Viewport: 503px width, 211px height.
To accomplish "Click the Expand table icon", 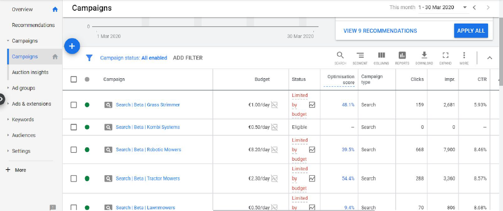I will point(445,58).
